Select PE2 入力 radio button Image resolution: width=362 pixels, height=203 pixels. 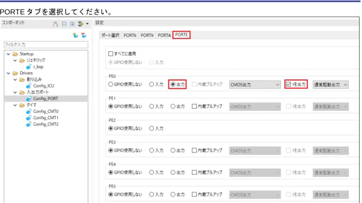point(151,128)
